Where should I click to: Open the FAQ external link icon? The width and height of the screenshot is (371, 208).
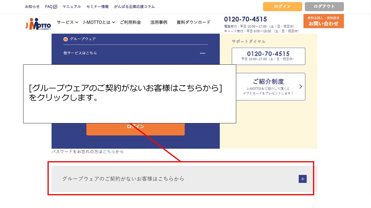click(55, 7)
